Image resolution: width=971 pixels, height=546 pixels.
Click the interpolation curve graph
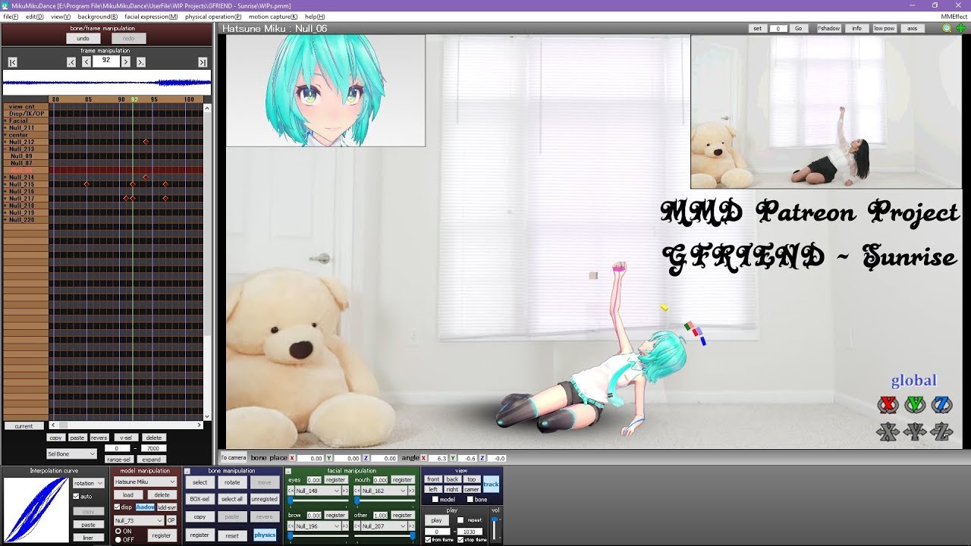36,510
